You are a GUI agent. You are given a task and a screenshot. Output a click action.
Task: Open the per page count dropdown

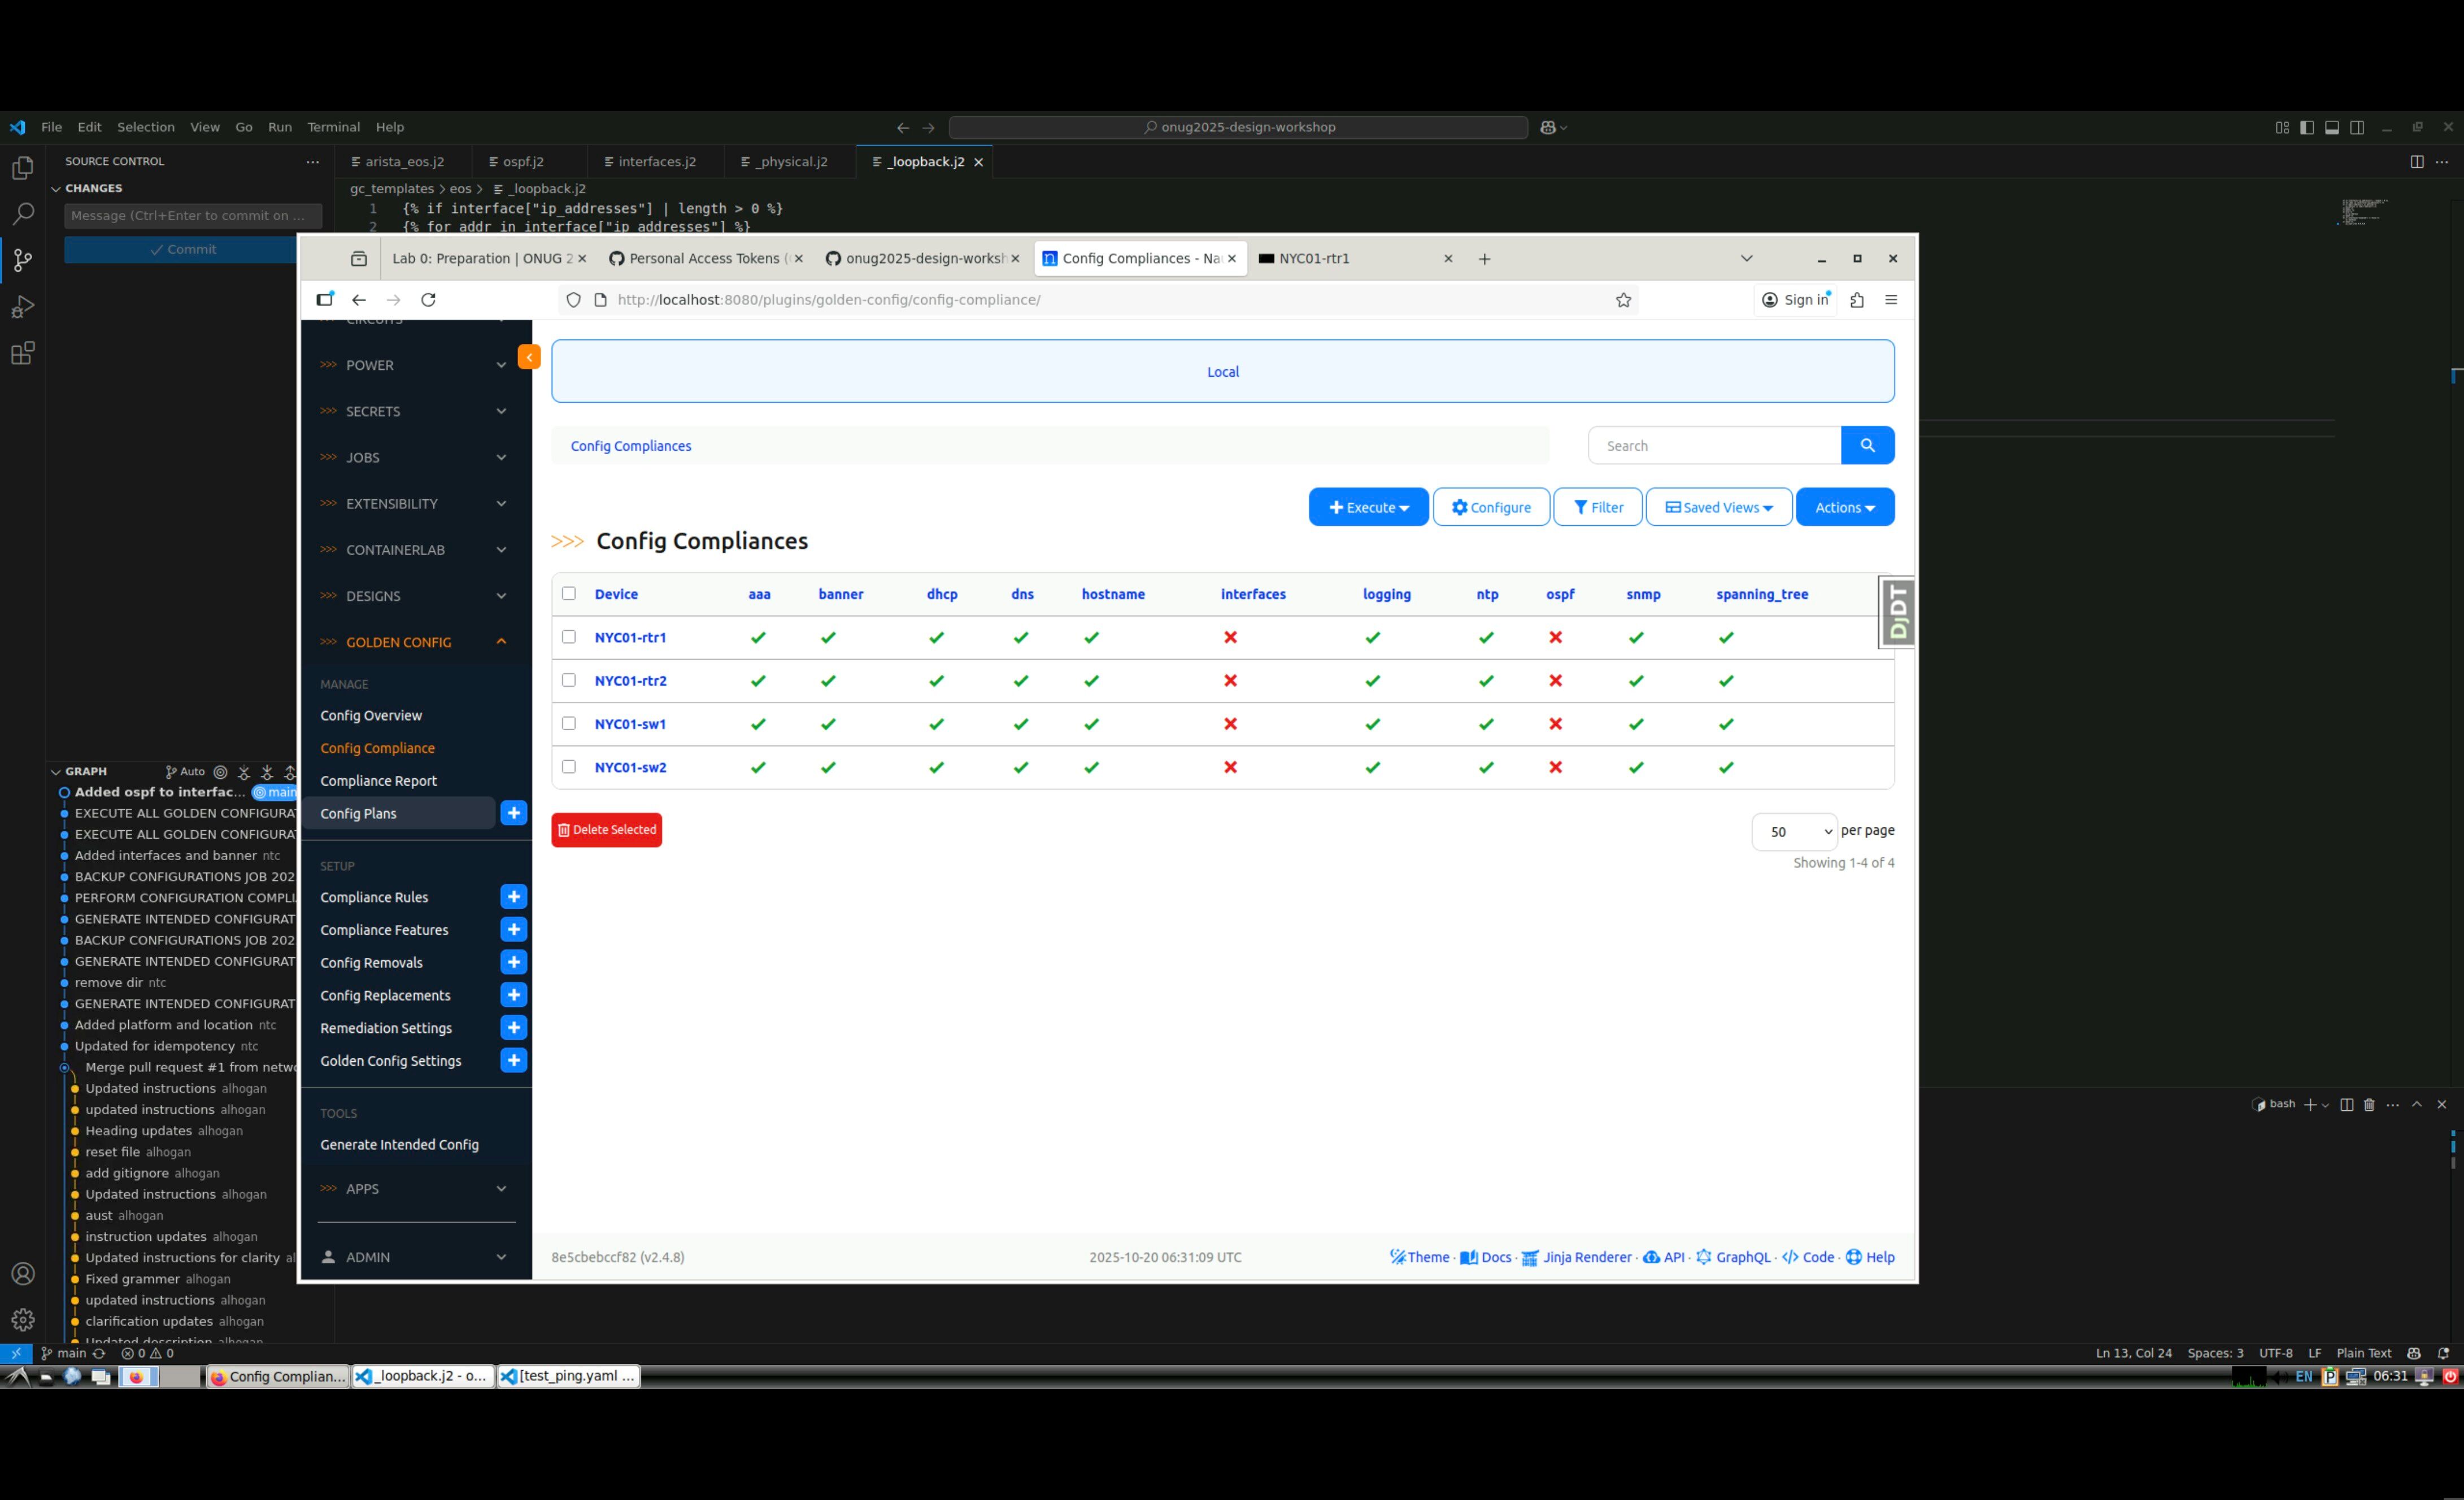1793,831
